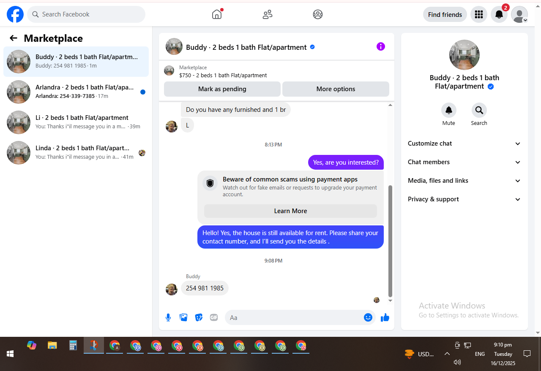Go back using the Marketplace arrow
This screenshot has width=541, height=371.
tap(14, 38)
